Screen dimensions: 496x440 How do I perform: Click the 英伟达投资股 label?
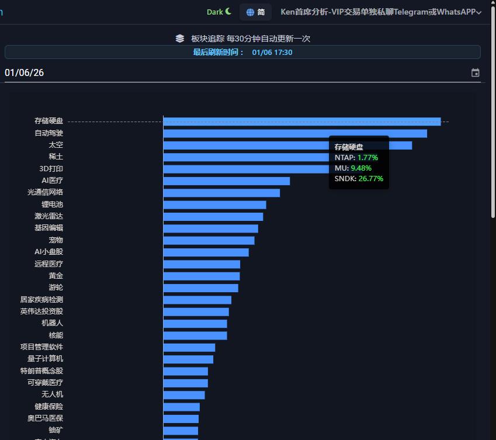pyautogui.click(x=41, y=311)
